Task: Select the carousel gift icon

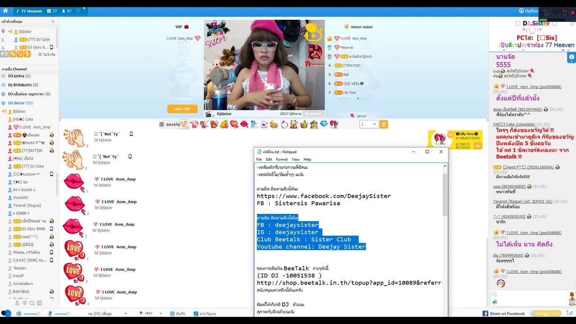Action: (314, 124)
